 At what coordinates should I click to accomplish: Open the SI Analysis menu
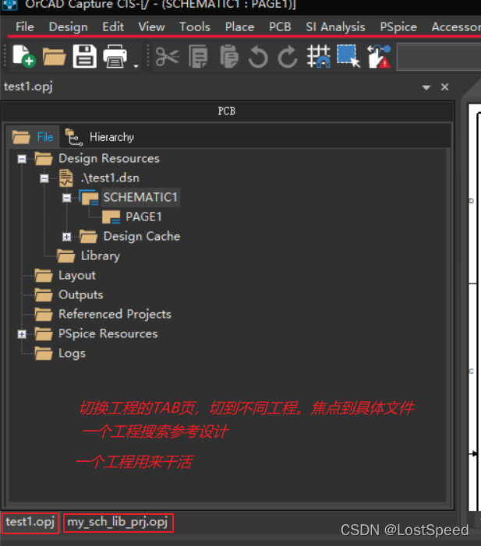coord(336,26)
